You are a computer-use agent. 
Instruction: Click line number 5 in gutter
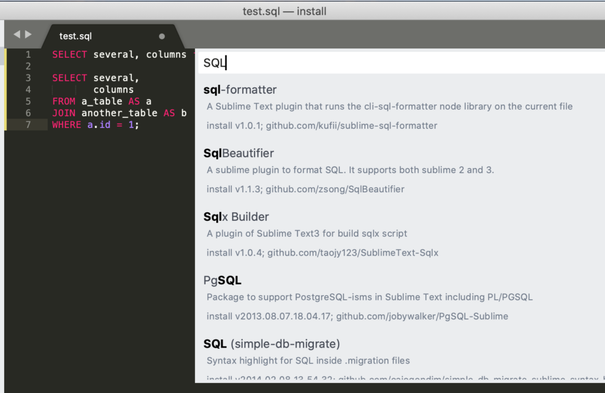coord(28,101)
